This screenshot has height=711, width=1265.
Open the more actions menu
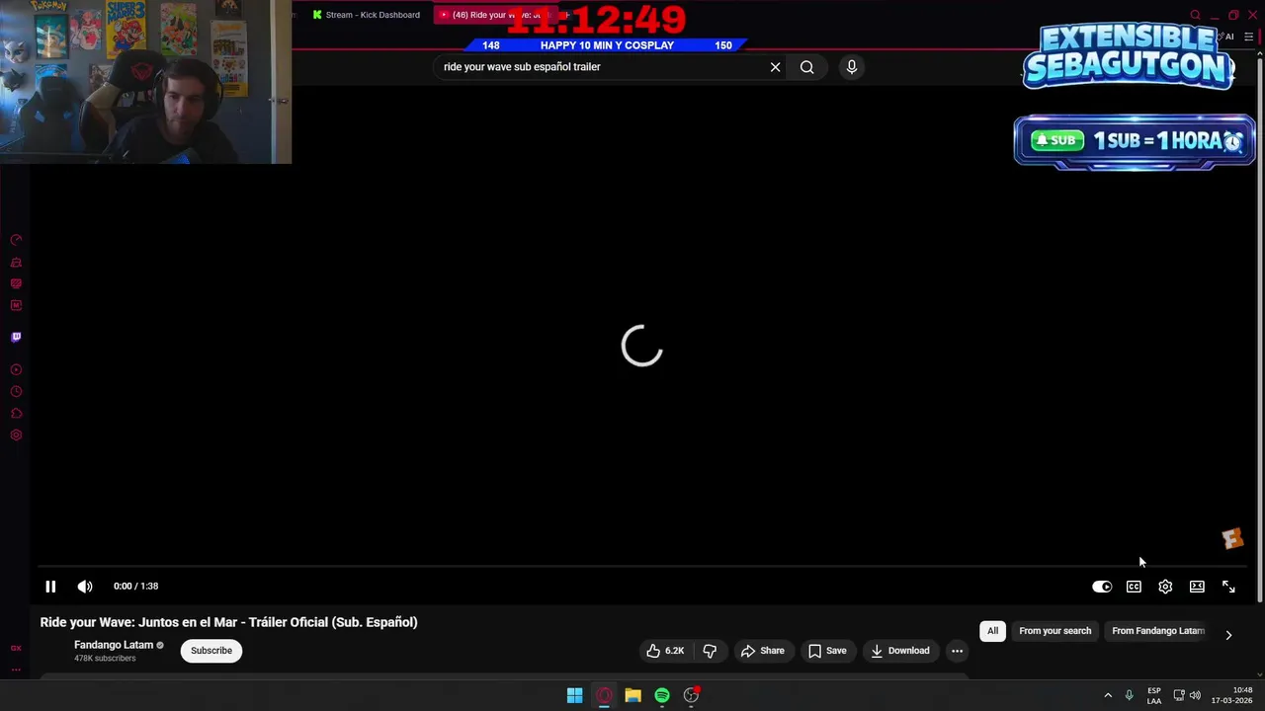click(x=957, y=651)
